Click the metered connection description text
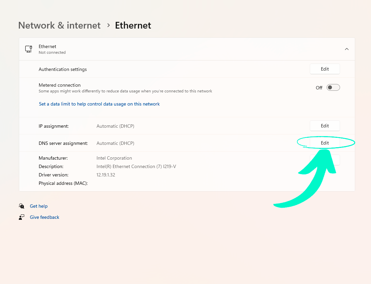The height and width of the screenshot is (284, 371). point(125,91)
